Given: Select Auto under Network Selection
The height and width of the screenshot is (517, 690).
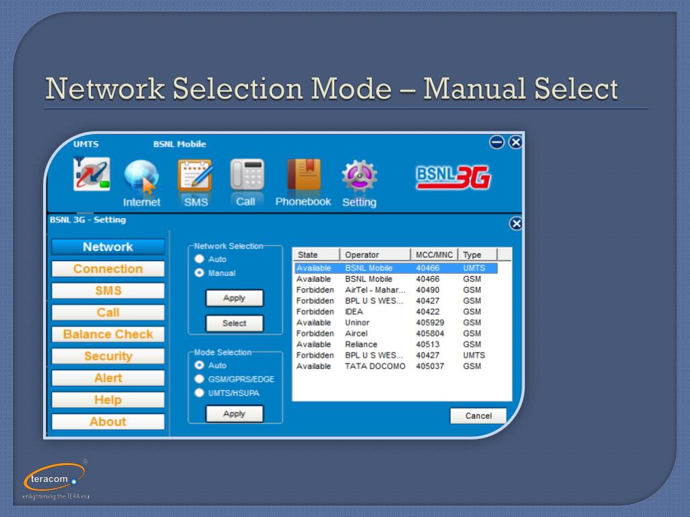Looking at the screenshot, I should (199, 259).
